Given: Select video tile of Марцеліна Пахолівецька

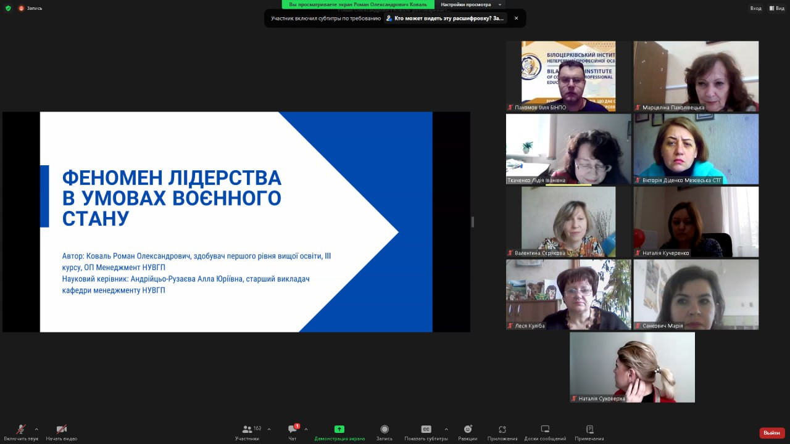Looking at the screenshot, I should pyautogui.click(x=696, y=76).
